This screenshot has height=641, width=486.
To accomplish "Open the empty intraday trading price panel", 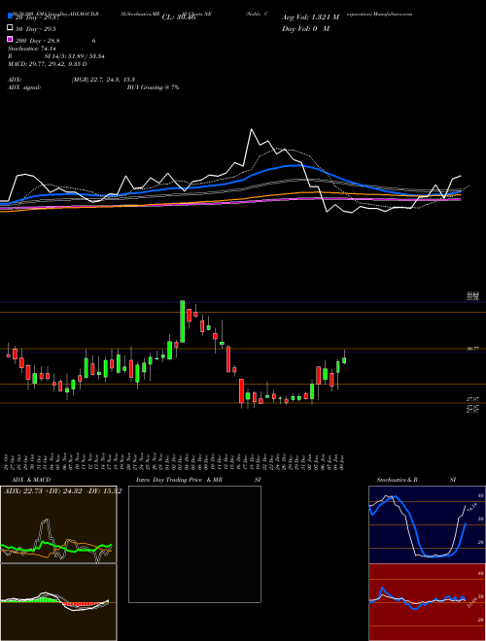I will [x=194, y=544].
